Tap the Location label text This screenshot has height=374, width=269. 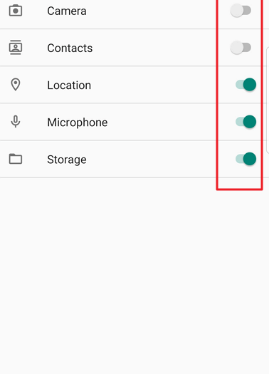(69, 85)
